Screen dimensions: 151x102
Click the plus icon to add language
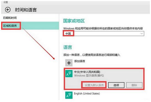pos(69,63)
